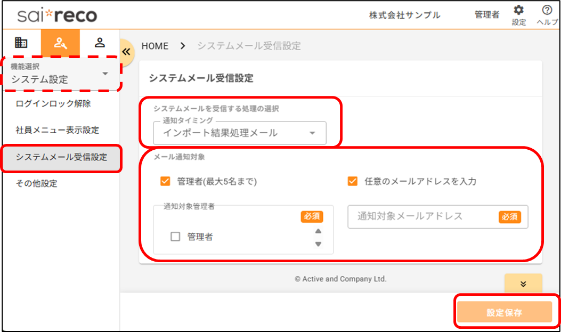
Task: Toggle the 任意のメールアドレスを入力 checkbox
Action: (x=352, y=181)
